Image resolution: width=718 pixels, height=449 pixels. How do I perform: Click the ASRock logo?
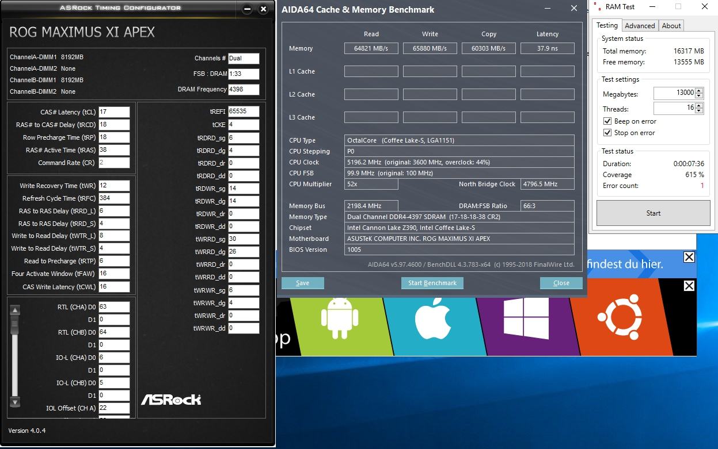point(171,399)
